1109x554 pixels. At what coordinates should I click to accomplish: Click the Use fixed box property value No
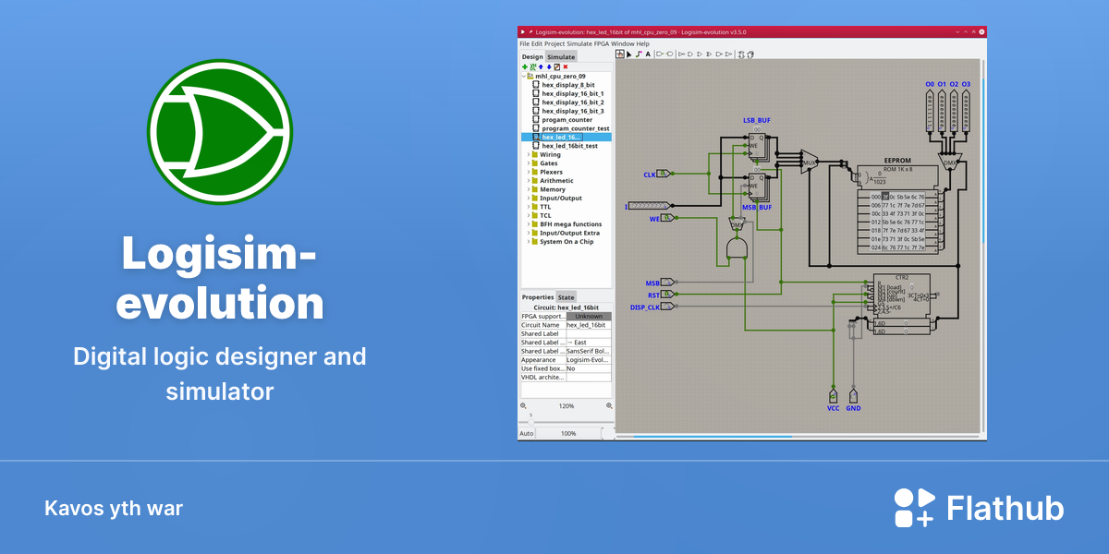pyautogui.click(x=589, y=368)
